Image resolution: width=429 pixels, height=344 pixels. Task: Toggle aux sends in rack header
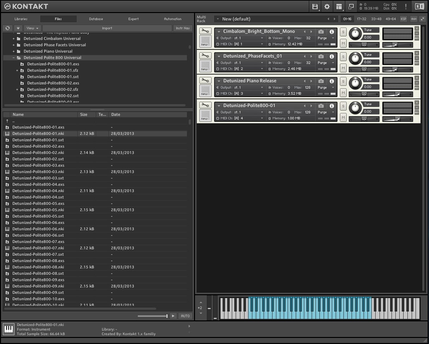point(414,19)
